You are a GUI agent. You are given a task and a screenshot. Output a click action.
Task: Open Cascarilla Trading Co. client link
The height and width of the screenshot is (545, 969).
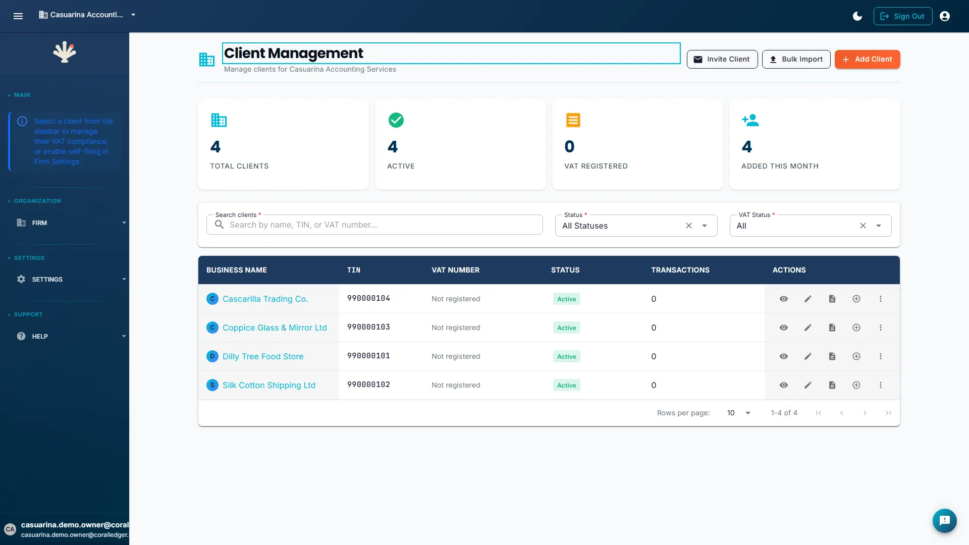click(265, 299)
